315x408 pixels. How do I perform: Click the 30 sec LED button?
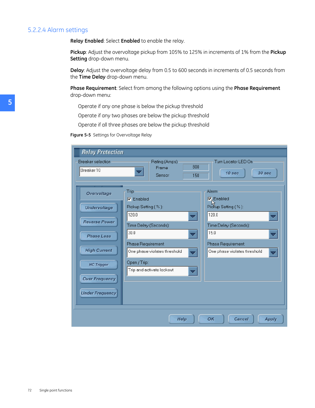tap(264, 173)
